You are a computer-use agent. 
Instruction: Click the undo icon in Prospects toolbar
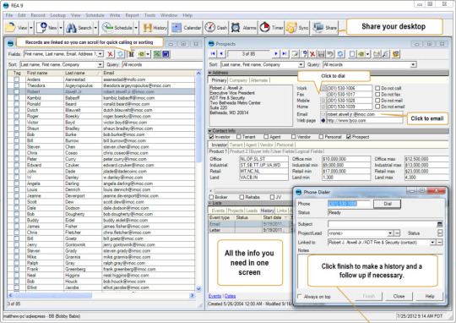[330, 53]
